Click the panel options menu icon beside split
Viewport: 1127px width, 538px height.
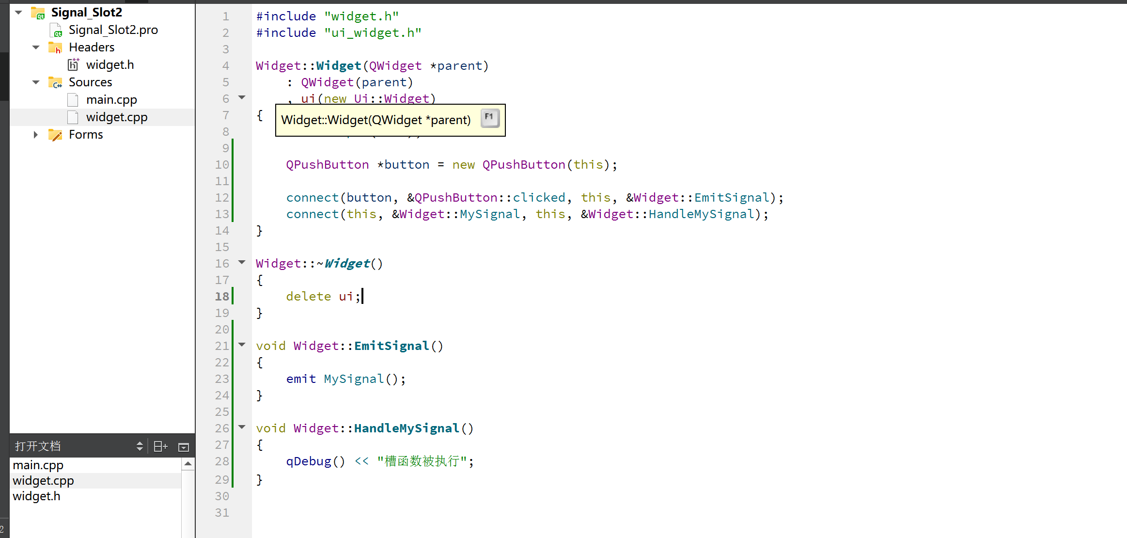click(184, 447)
